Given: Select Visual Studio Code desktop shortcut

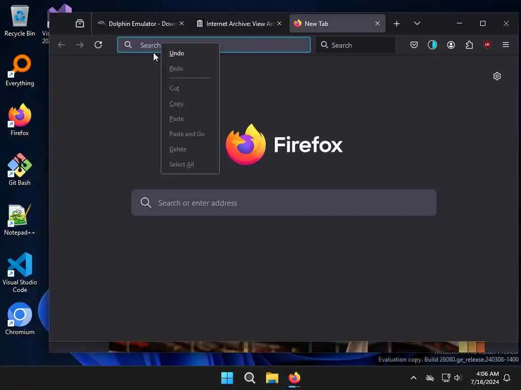Looking at the screenshot, I should click(20, 273).
